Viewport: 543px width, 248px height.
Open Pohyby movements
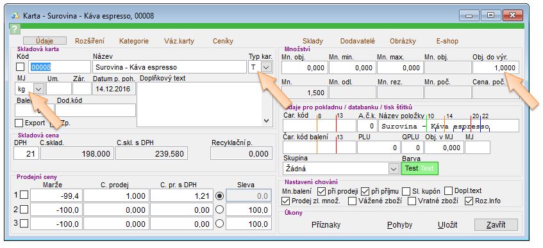pyautogui.click(x=399, y=225)
